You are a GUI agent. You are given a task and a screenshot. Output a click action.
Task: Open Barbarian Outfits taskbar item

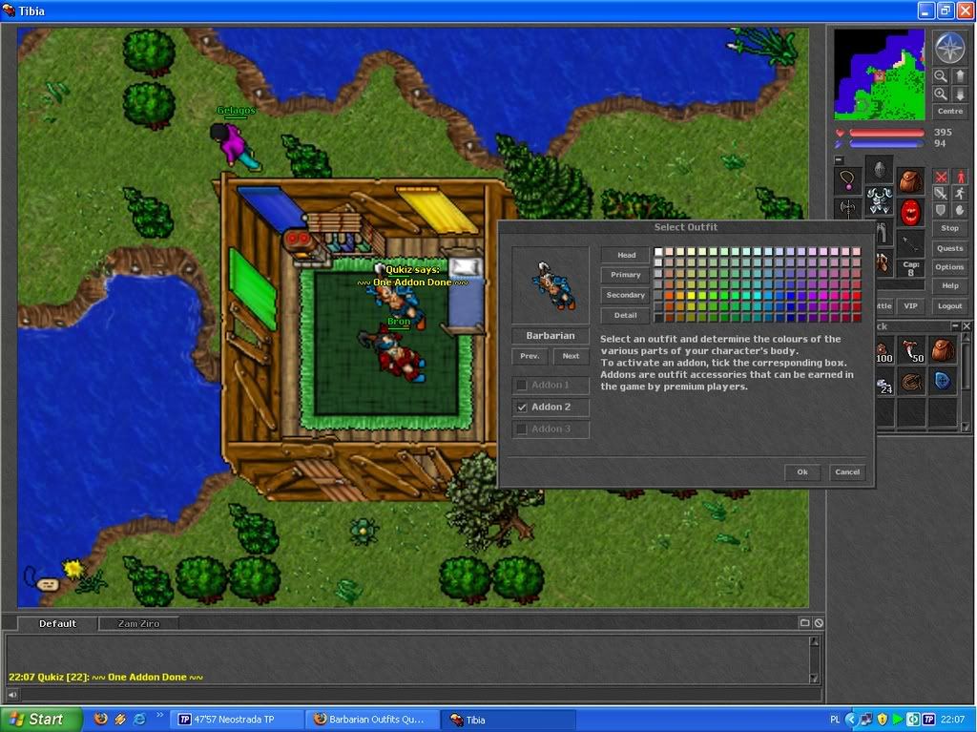click(x=370, y=719)
